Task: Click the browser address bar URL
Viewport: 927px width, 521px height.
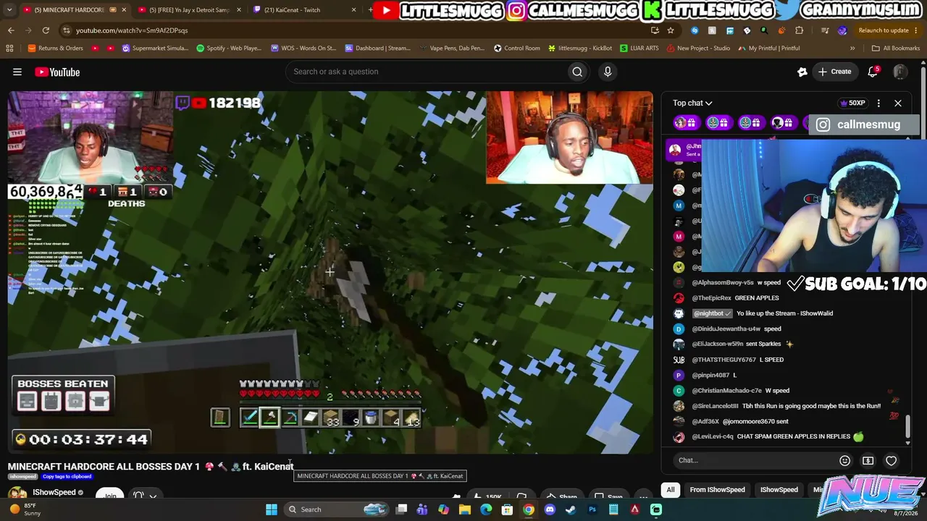Action: coord(132,30)
